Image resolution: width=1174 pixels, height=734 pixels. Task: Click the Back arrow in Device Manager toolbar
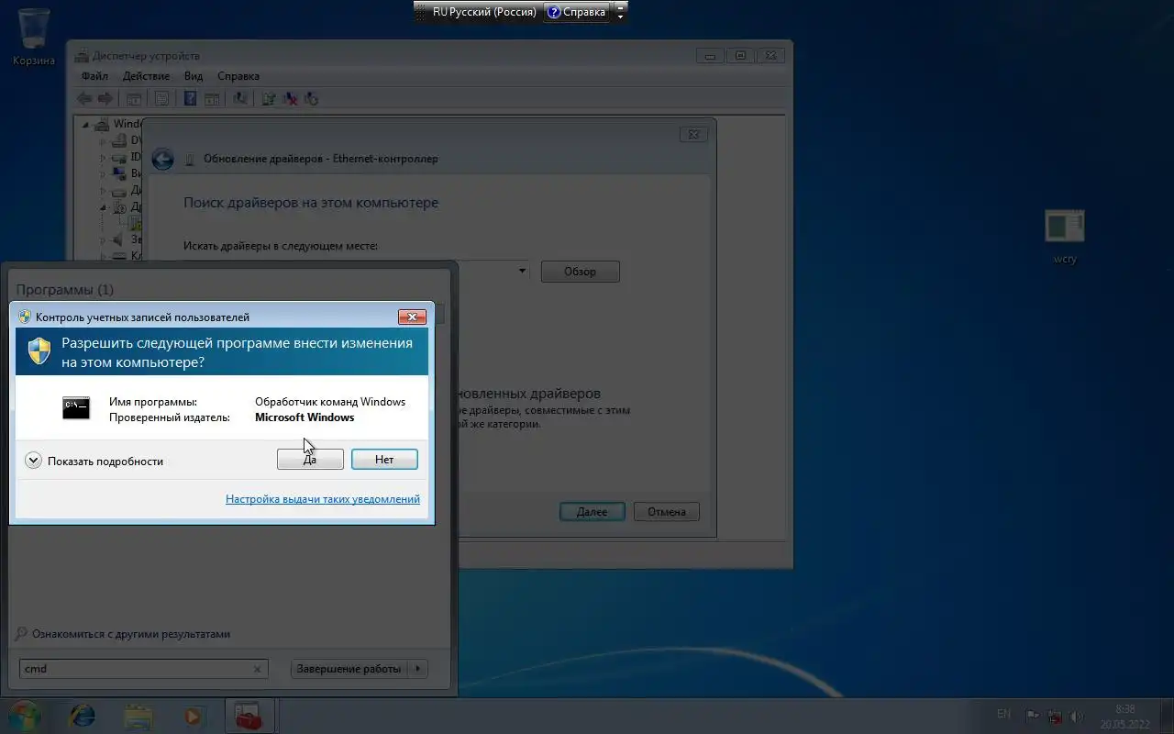(x=84, y=99)
